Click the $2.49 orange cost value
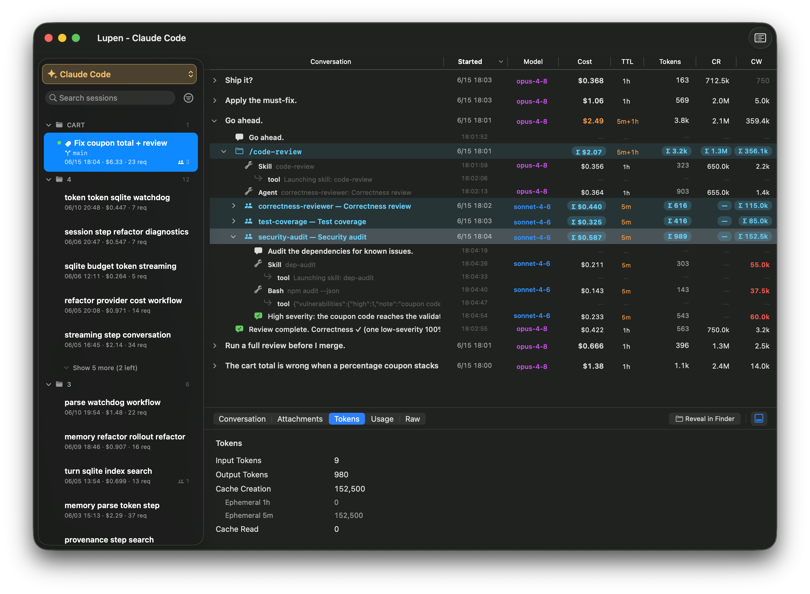 click(593, 121)
